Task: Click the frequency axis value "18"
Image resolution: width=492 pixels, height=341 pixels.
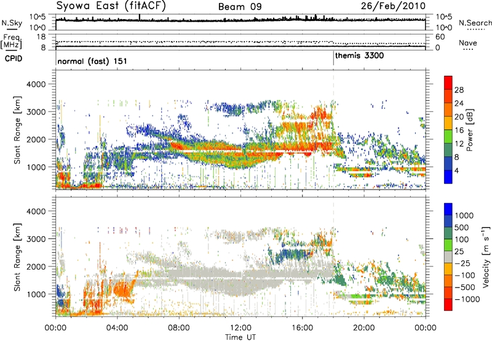Action: [41, 37]
